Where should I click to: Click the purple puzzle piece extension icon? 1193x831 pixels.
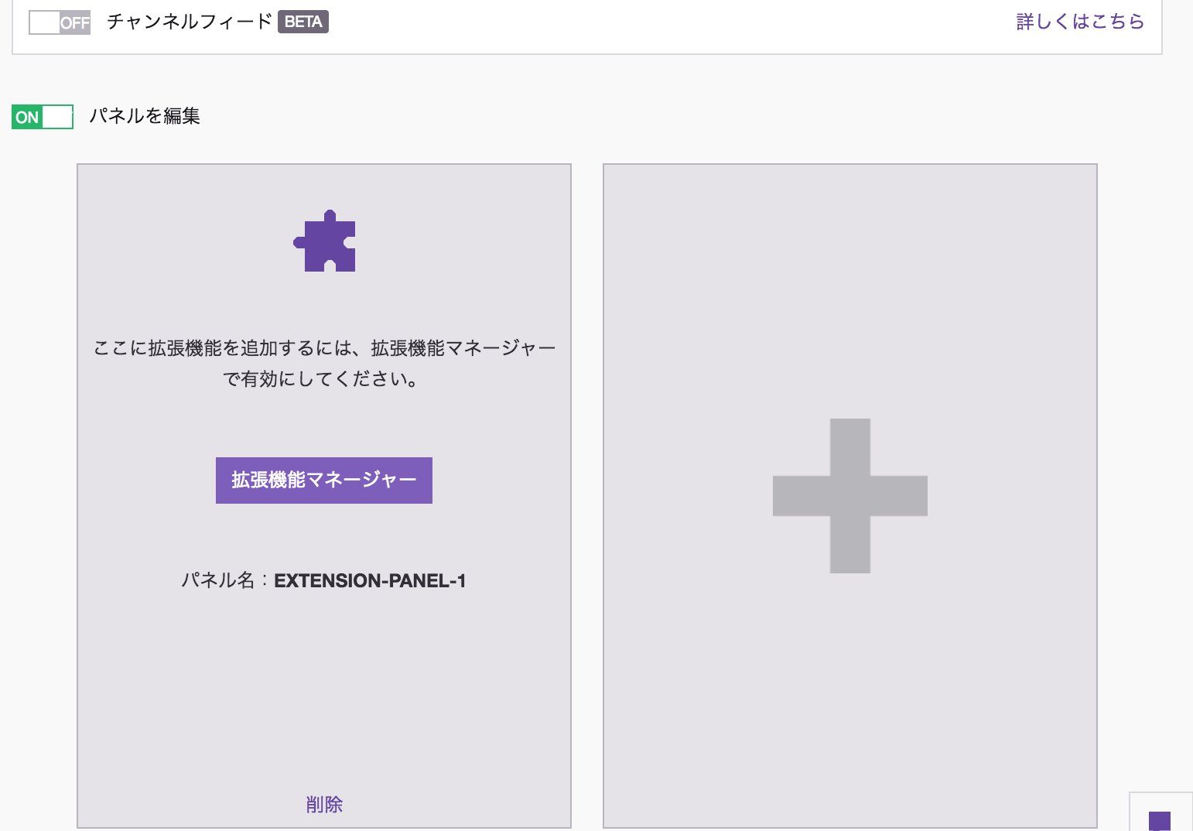point(325,241)
